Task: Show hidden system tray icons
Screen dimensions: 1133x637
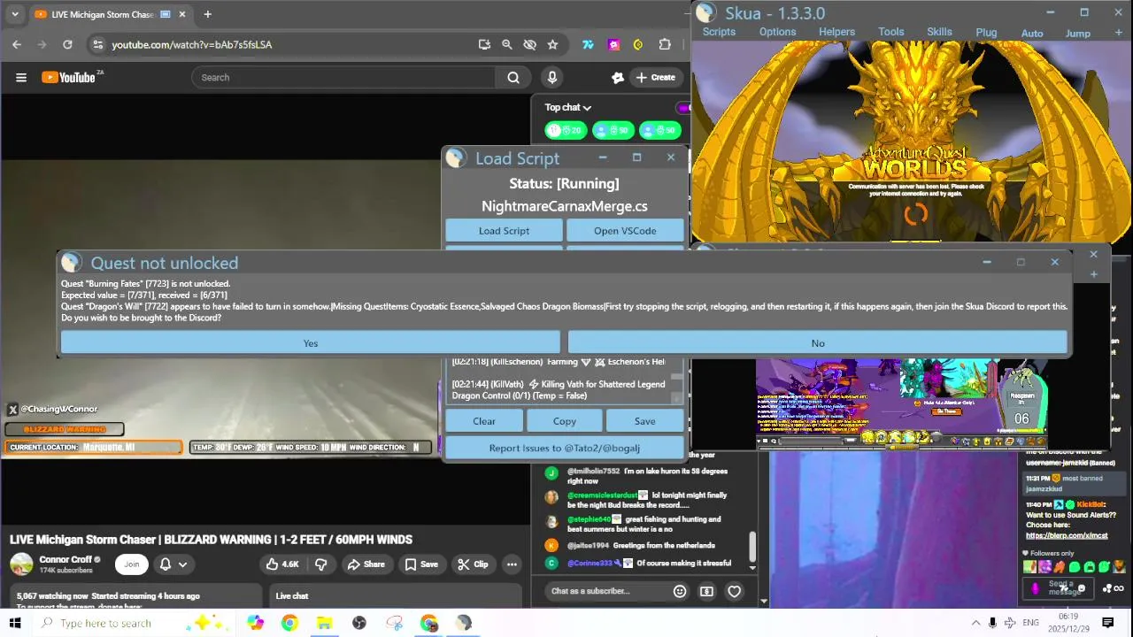Action: [x=975, y=623]
